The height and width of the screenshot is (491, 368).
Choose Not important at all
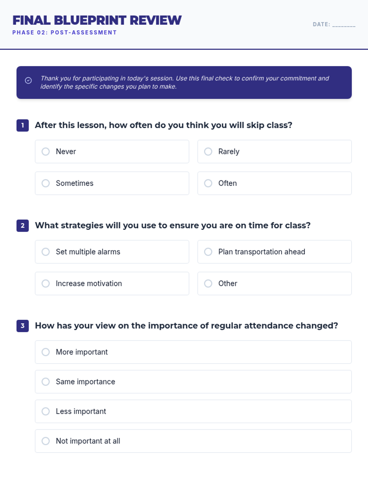click(x=46, y=441)
